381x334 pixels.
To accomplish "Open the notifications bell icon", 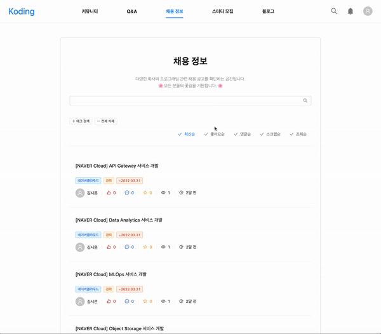I will (x=351, y=11).
